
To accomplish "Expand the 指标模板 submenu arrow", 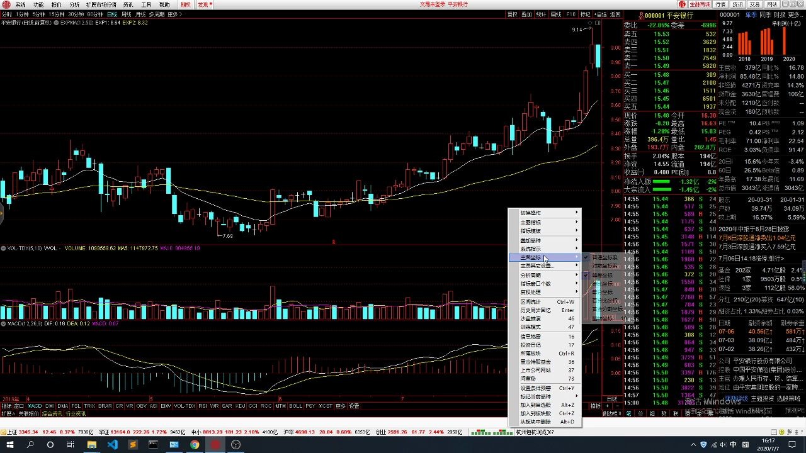I will [576, 231].
